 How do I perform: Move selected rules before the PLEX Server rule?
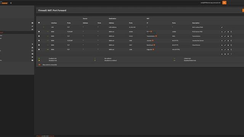(222, 32)
